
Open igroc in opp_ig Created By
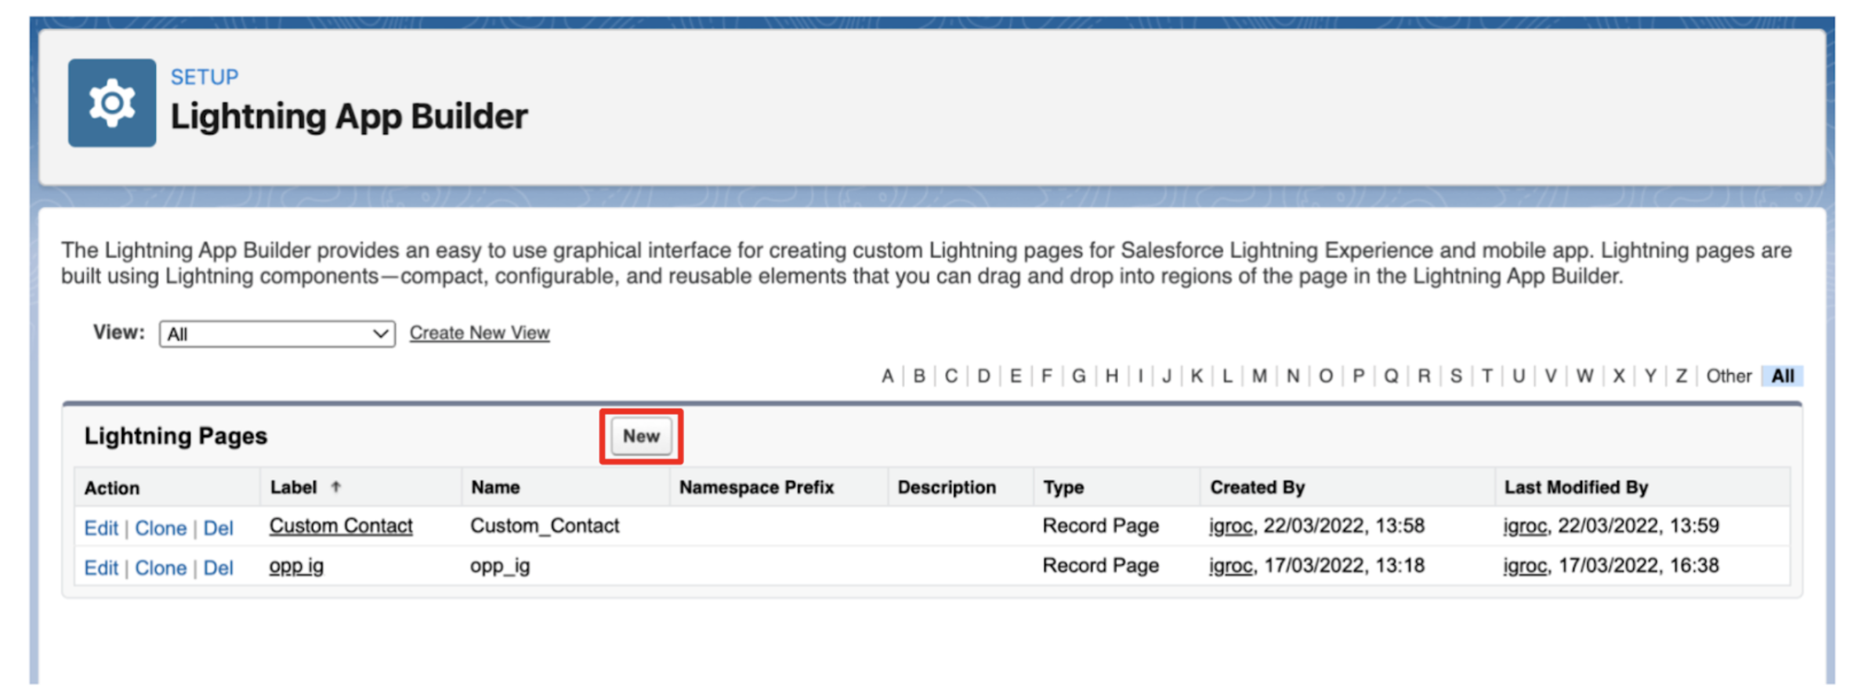tap(1230, 566)
